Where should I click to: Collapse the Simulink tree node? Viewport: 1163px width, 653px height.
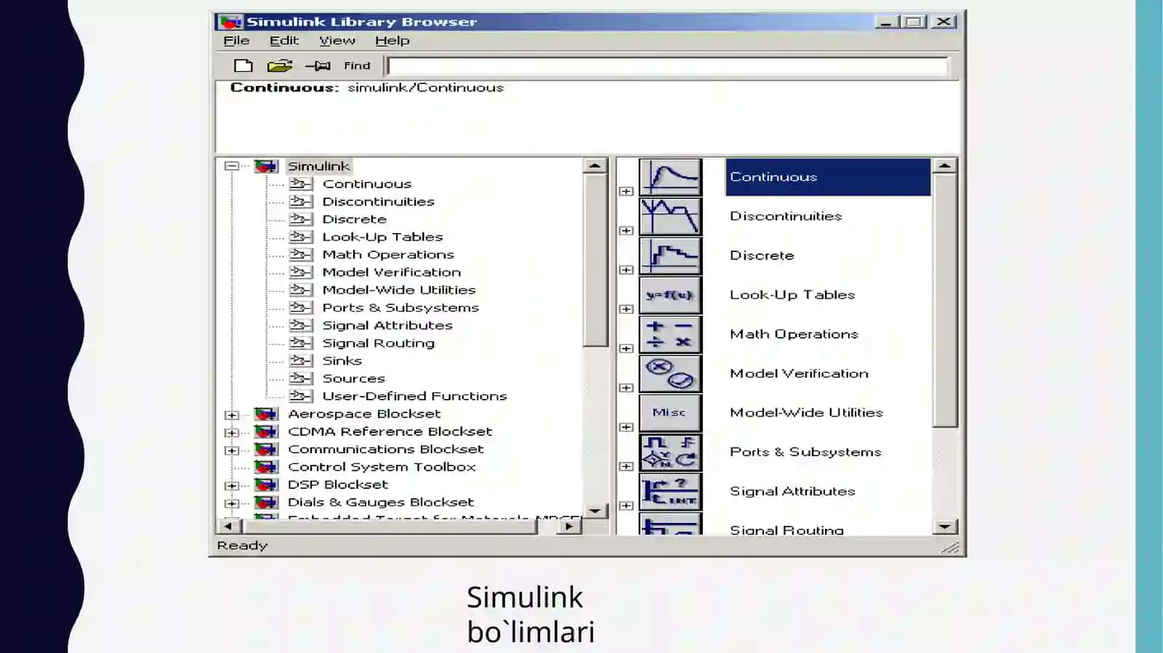pos(232,166)
